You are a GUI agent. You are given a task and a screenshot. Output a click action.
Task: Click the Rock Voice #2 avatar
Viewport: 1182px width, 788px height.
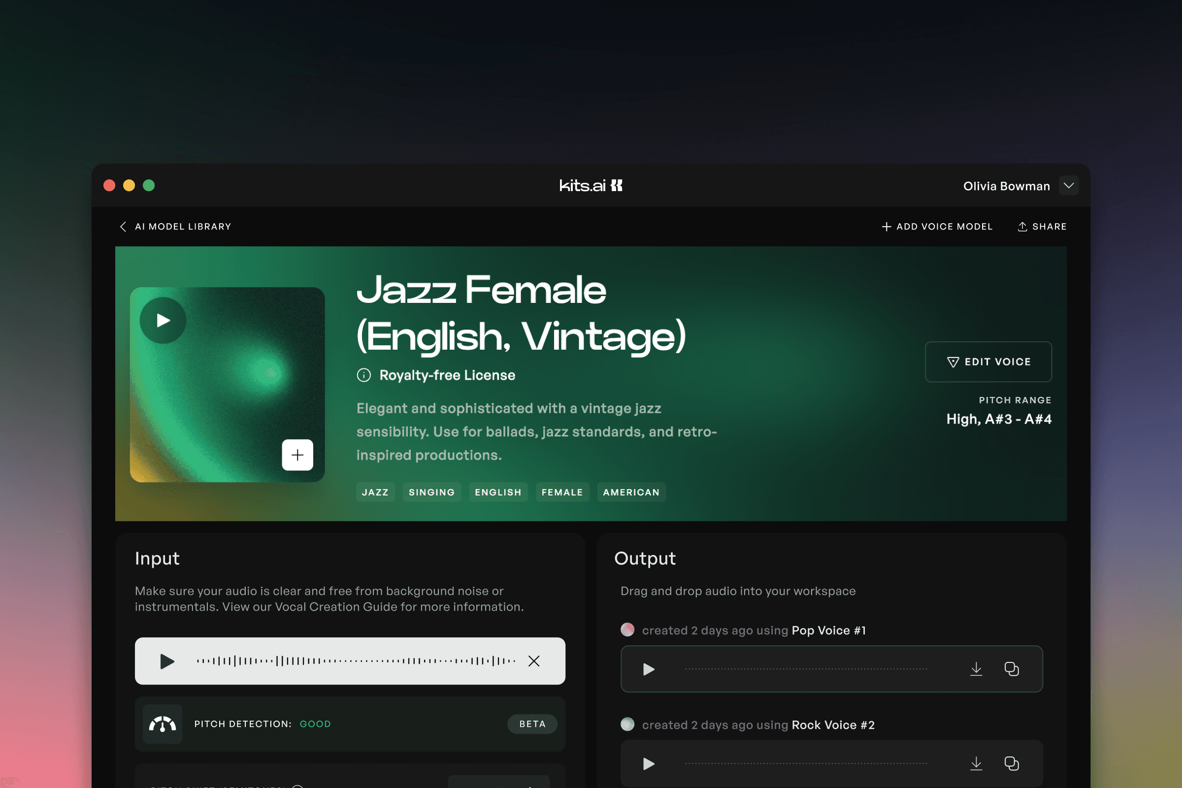click(x=627, y=724)
